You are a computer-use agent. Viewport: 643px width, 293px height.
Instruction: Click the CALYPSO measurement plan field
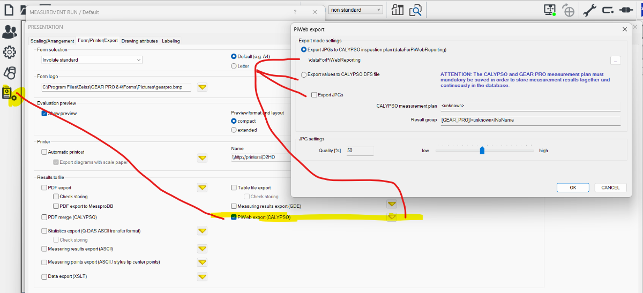pos(530,106)
